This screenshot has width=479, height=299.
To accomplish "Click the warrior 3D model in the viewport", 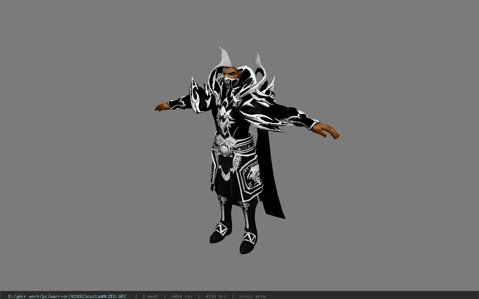I will click(247, 149).
